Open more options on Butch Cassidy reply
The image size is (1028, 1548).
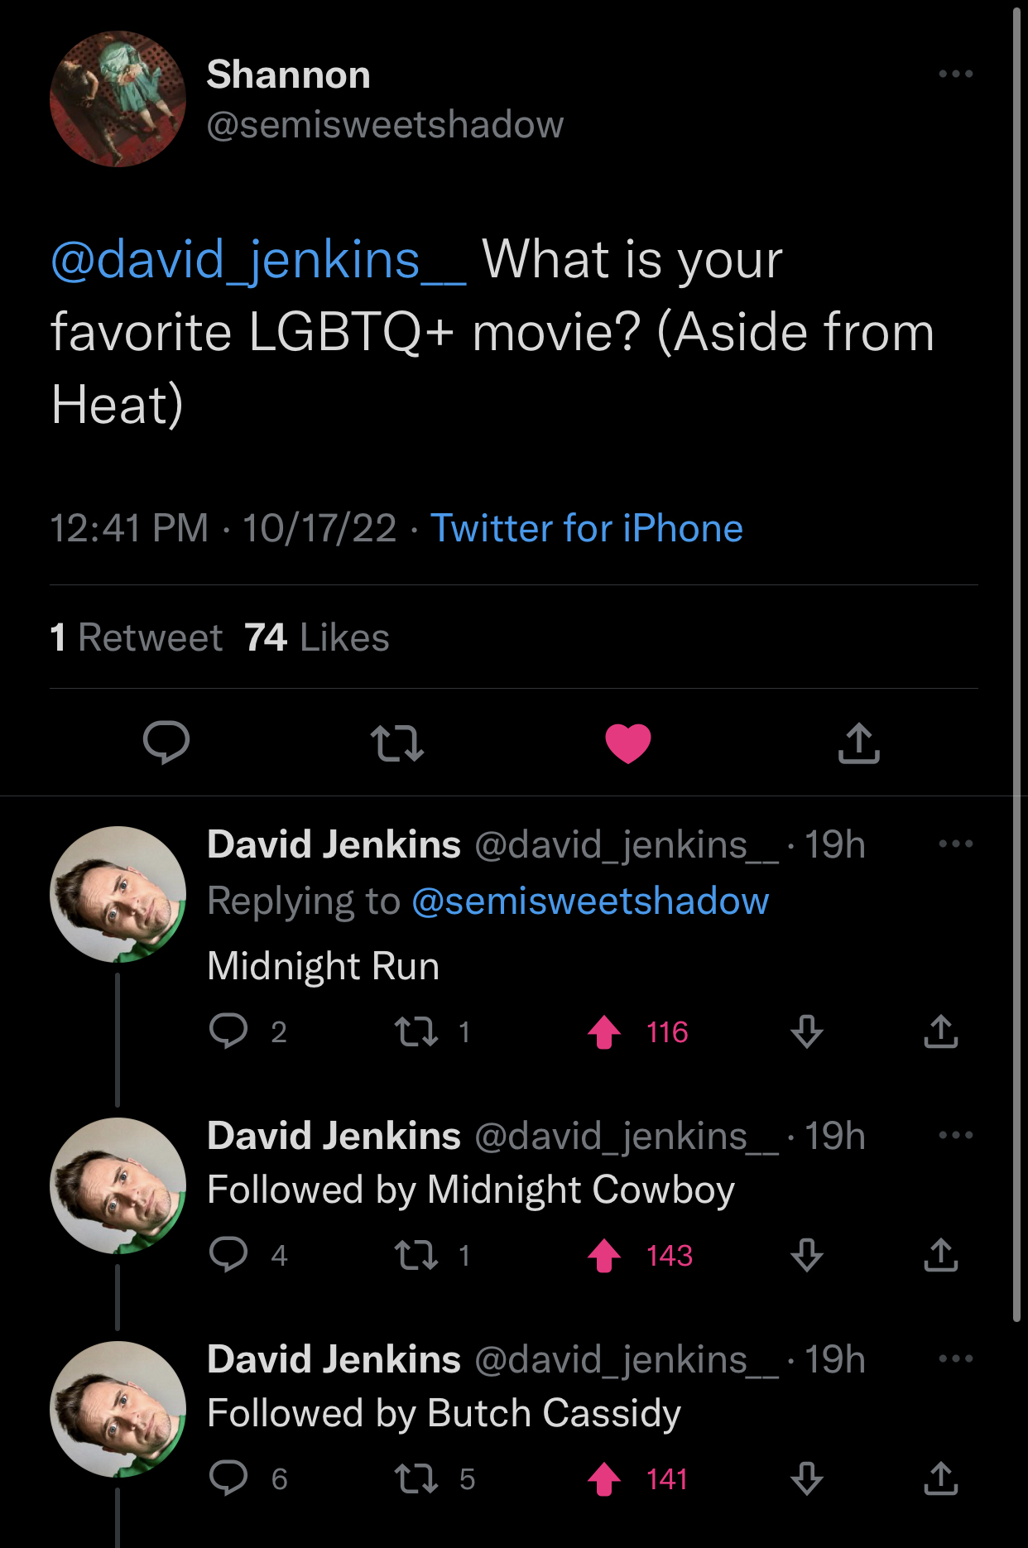[955, 1359]
